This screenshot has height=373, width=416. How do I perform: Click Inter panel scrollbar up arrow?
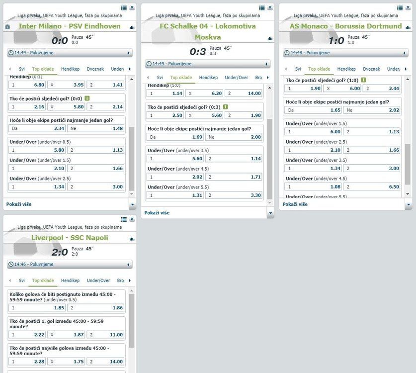(x=132, y=79)
